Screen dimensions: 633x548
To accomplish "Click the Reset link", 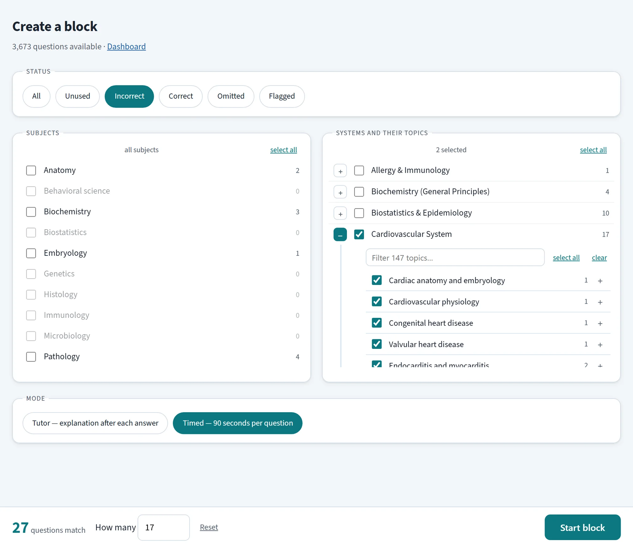I will [x=209, y=527].
